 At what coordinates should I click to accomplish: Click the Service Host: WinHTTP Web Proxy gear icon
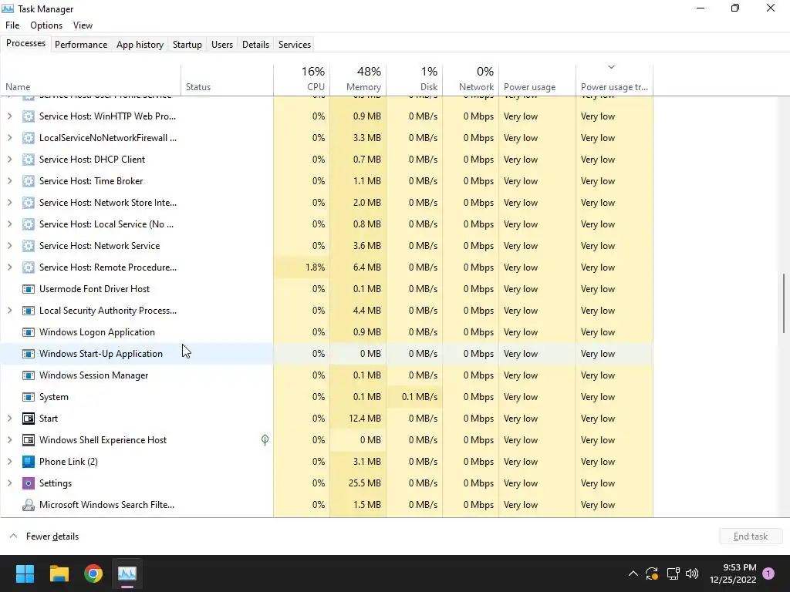tap(29, 116)
